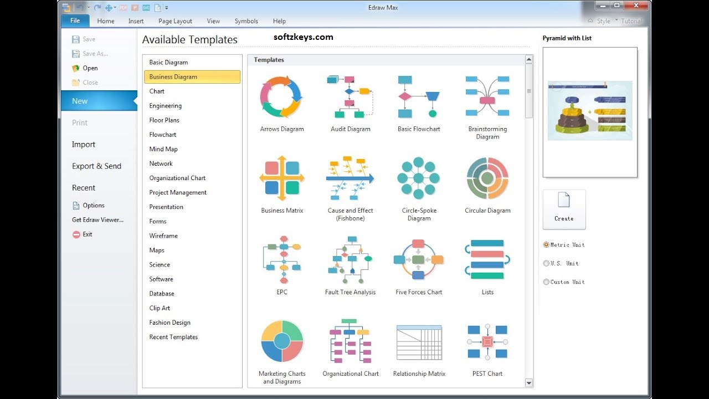Open the move arrows tool dropdown arrow
Image resolution: width=709 pixels, height=399 pixels.
tap(115, 8)
